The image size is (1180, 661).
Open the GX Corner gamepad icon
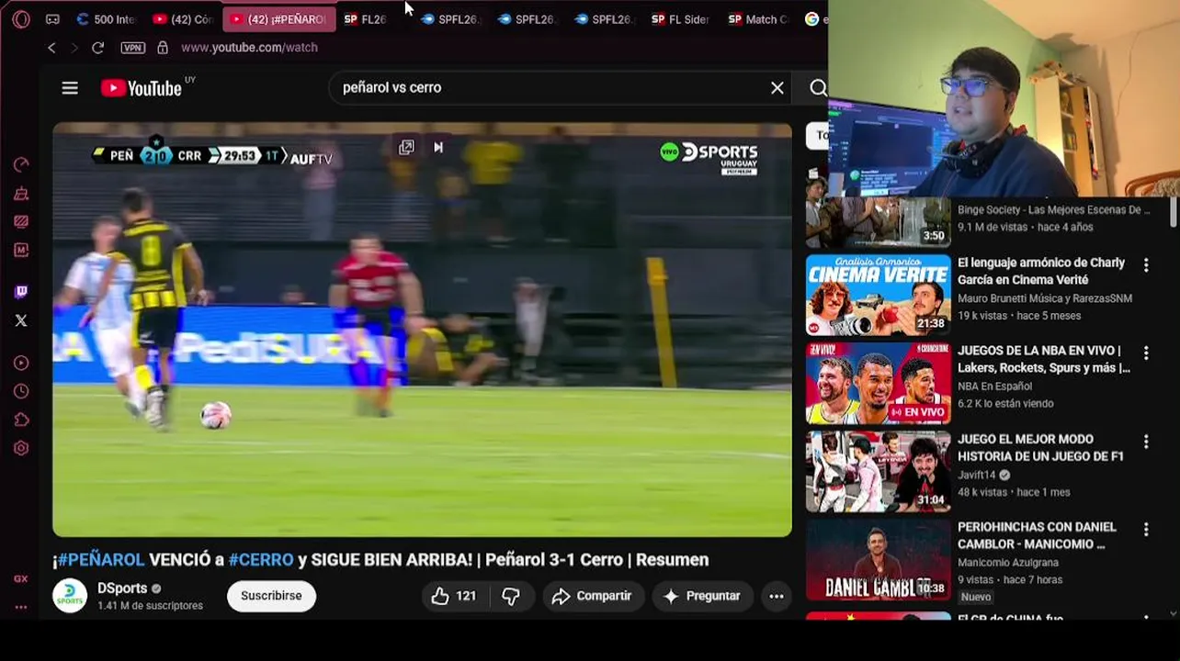click(x=52, y=19)
